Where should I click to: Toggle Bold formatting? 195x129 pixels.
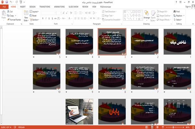click(x=43, y=18)
